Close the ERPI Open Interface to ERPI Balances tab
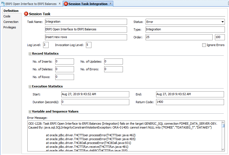The image size is (229, 155). point(60,4)
